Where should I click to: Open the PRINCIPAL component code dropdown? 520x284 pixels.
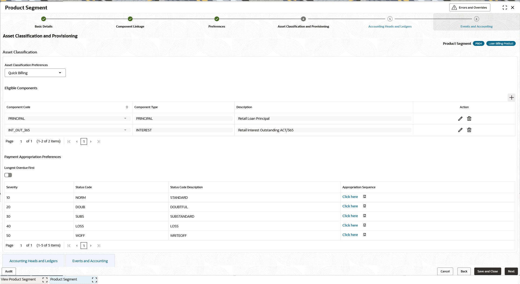point(125,118)
